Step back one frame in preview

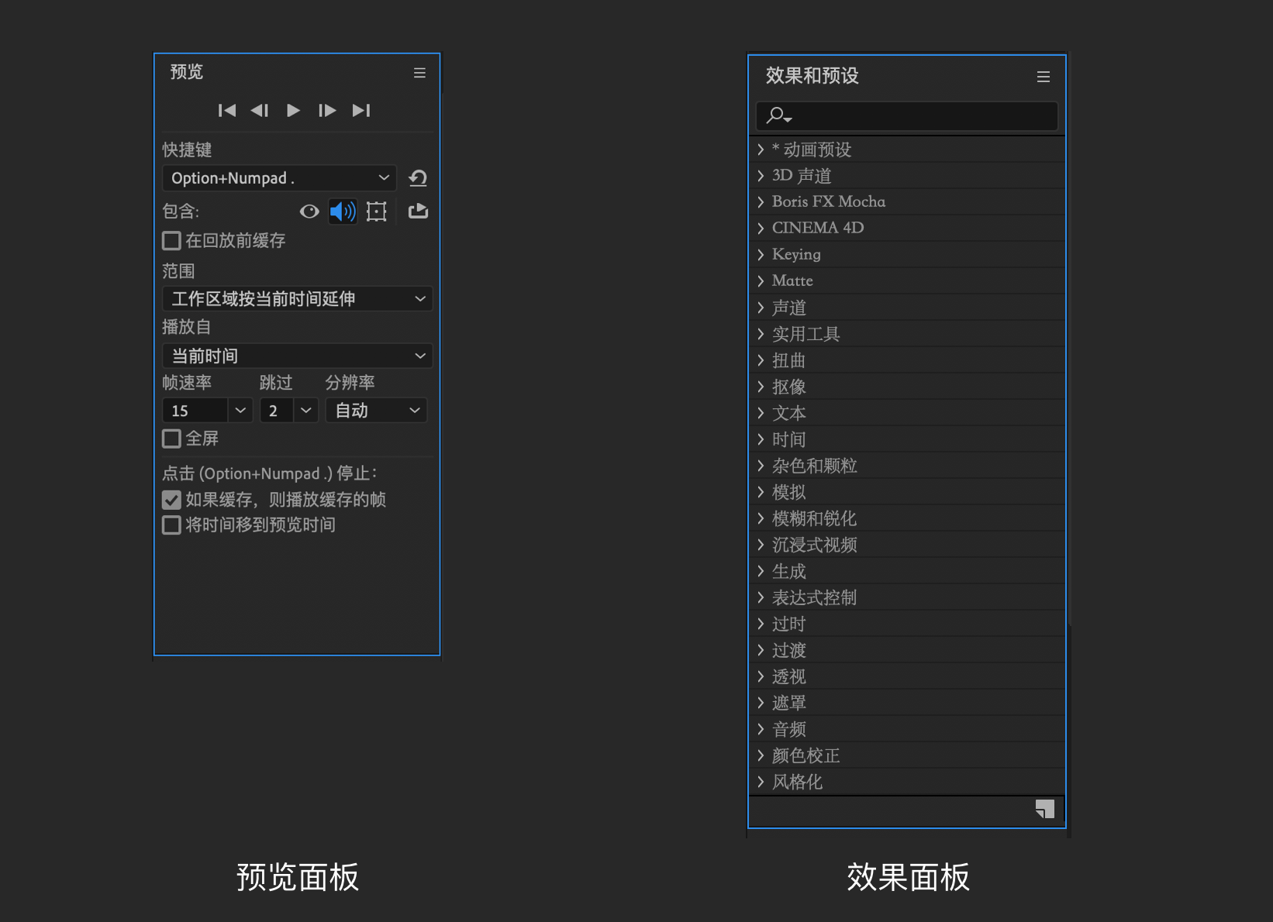pyautogui.click(x=260, y=111)
